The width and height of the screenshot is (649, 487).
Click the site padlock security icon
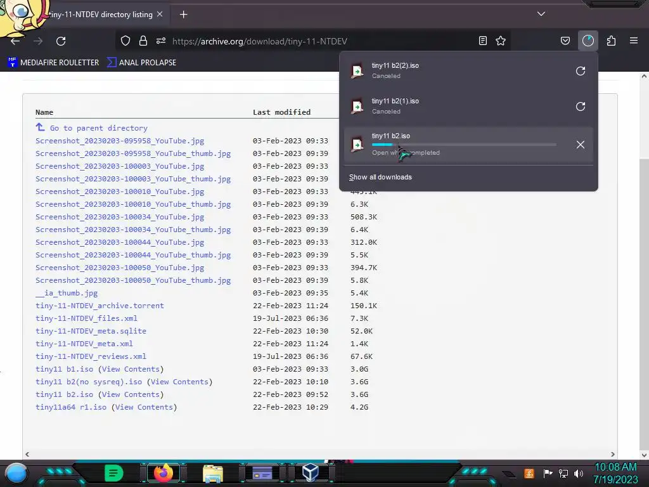143,41
